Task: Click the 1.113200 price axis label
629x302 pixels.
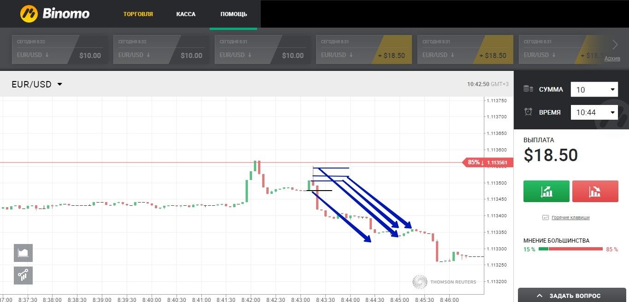Action: 497,282
